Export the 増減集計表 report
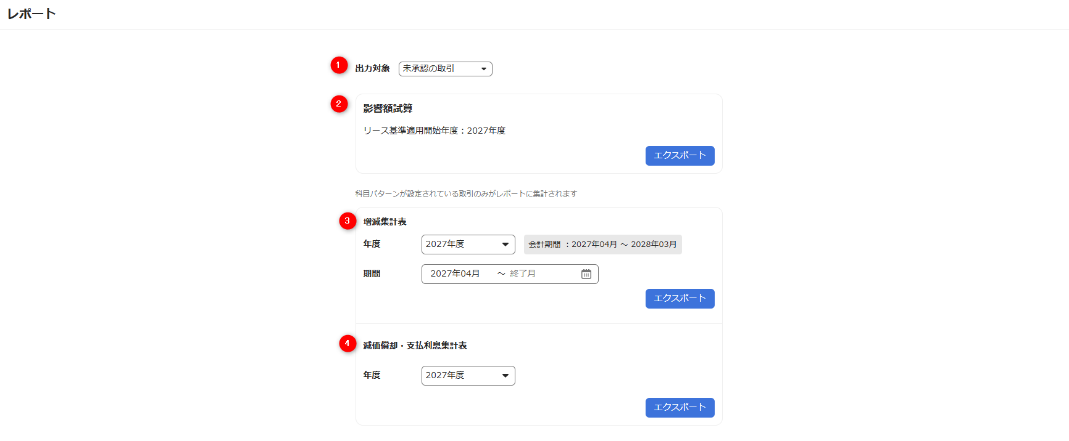This screenshot has width=1069, height=441. (x=680, y=299)
